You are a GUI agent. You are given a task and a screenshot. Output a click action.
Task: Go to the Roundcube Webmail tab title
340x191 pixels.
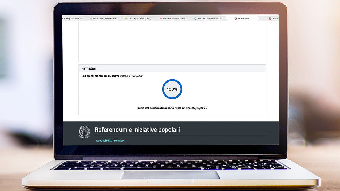click(210, 19)
